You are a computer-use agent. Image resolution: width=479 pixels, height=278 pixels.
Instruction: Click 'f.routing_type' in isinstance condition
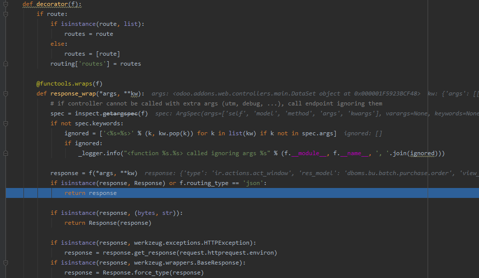(x=204, y=183)
